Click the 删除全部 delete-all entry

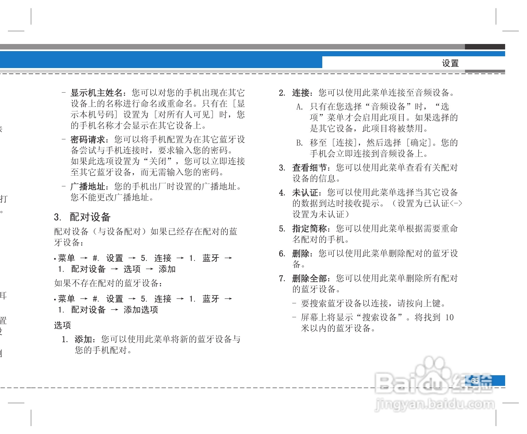tap(308, 278)
